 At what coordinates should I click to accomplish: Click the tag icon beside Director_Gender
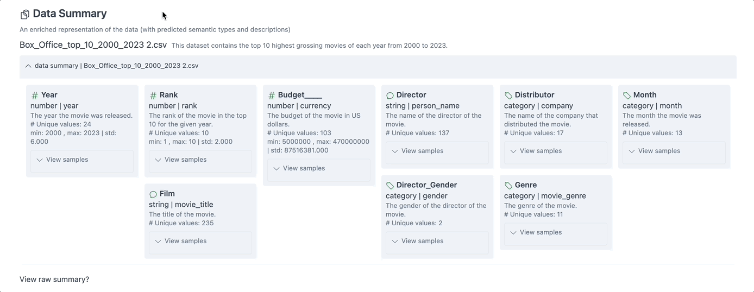(x=390, y=186)
